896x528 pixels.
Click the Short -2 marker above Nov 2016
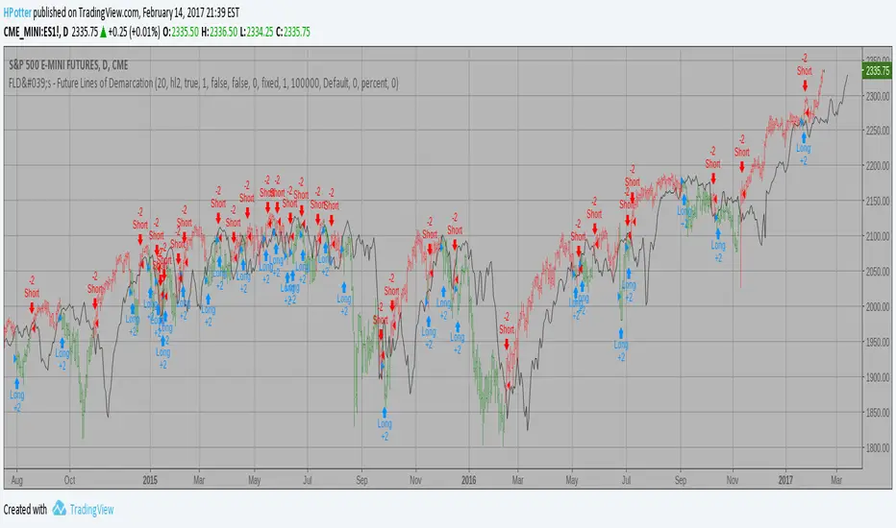pyautogui.click(x=742, y=153)
